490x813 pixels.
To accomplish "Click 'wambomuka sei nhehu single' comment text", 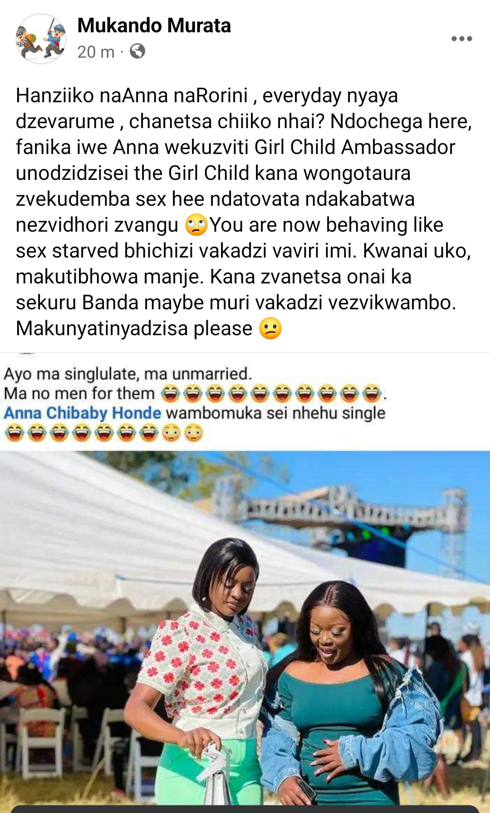I will pos(275,413).
